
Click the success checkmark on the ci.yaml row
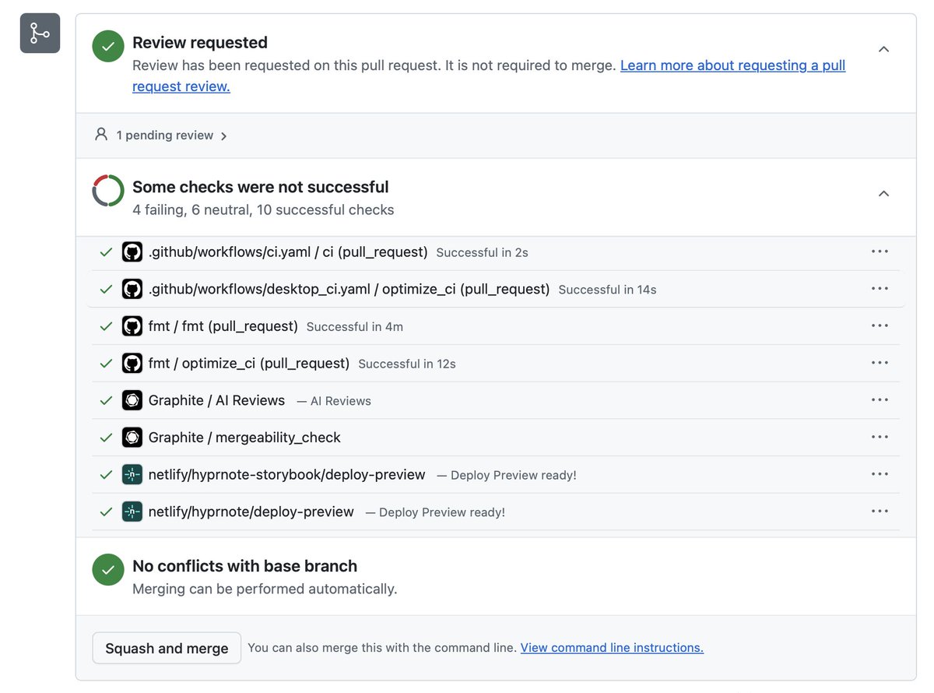[x=106, y=252]
